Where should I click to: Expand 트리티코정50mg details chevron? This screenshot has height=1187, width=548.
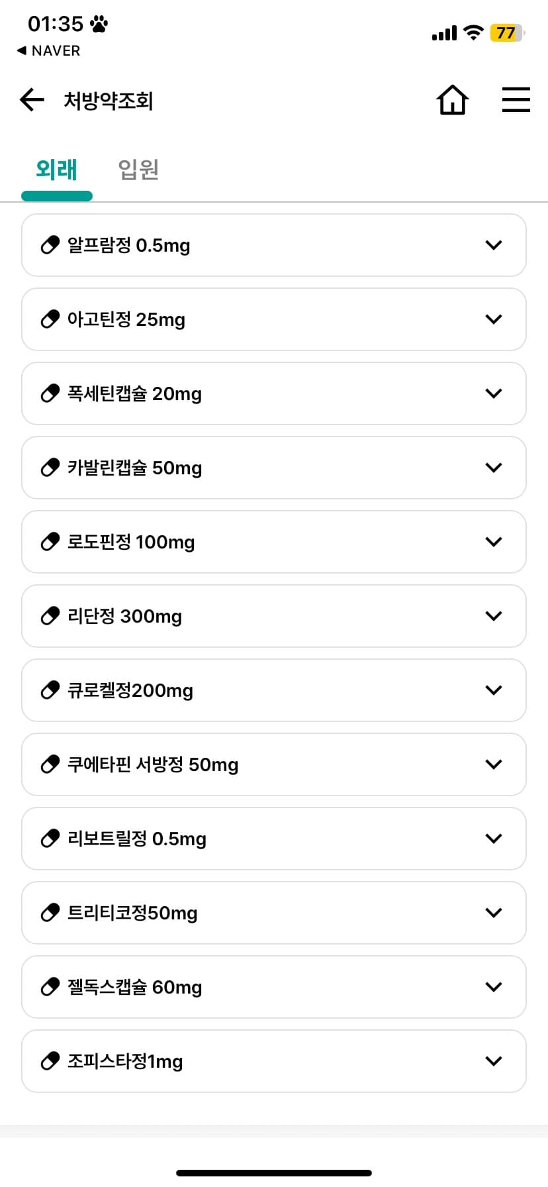pos(494,913)
